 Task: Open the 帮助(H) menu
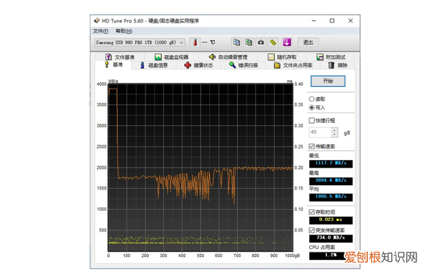pos(124,31)
